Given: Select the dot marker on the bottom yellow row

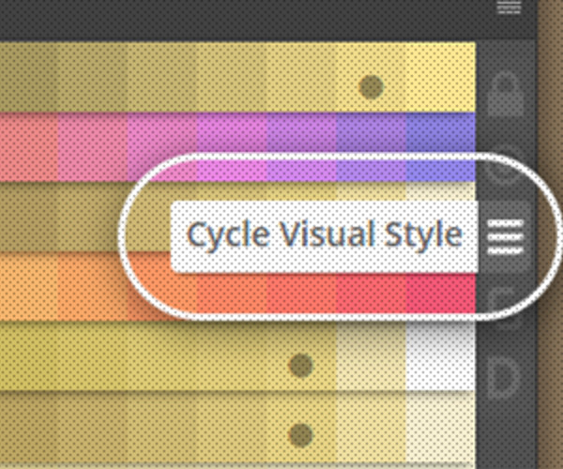Looking at the screenshot, I should pos(301,435).
